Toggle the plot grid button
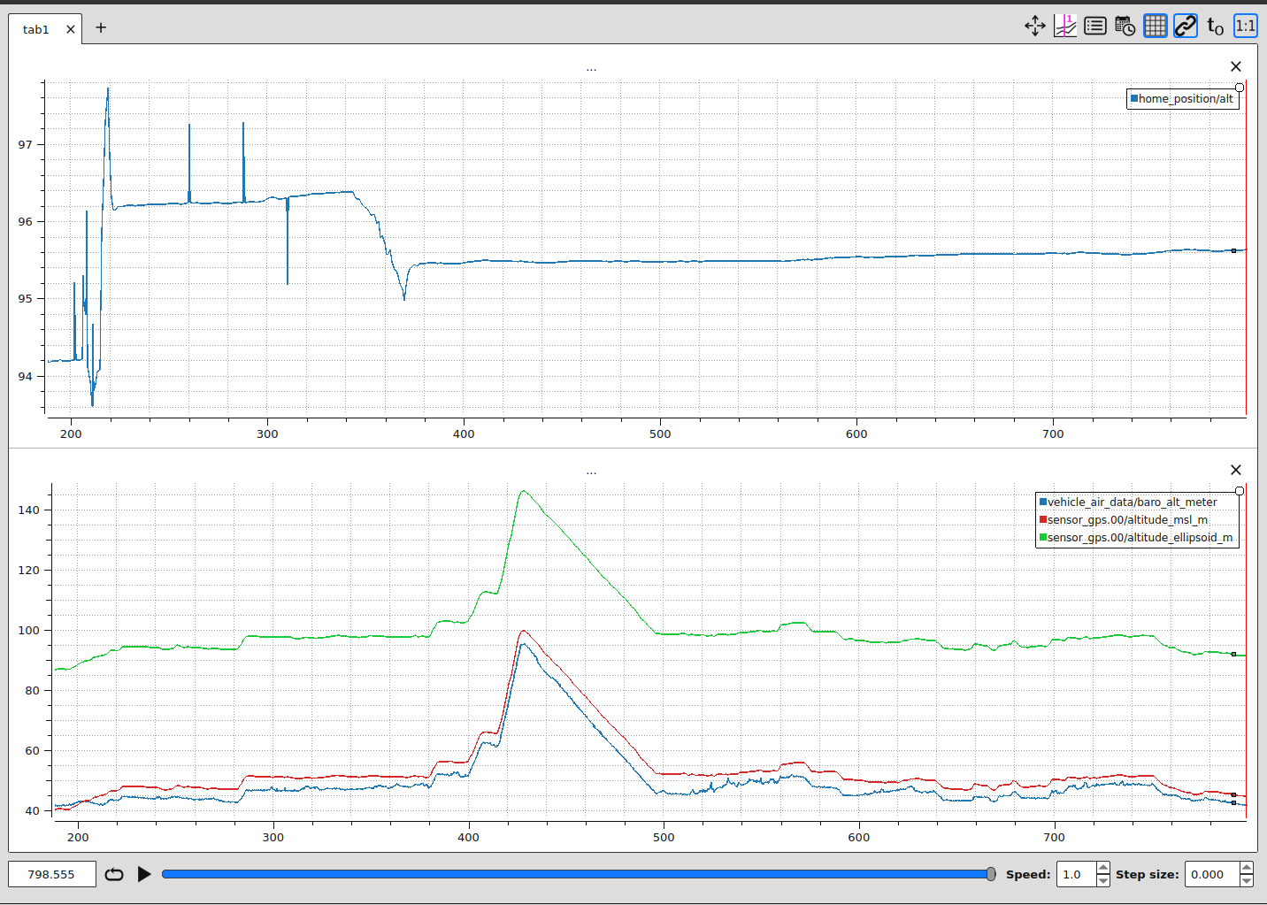1267x905 pixels. [x=1155, y=26]
